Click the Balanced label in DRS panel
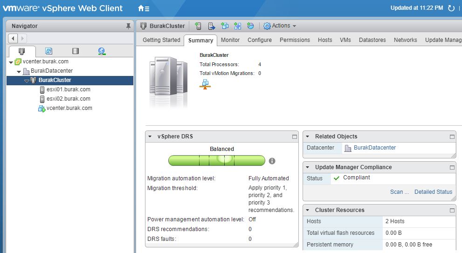The height and width of the screenshot is (253, 462). 221,149
